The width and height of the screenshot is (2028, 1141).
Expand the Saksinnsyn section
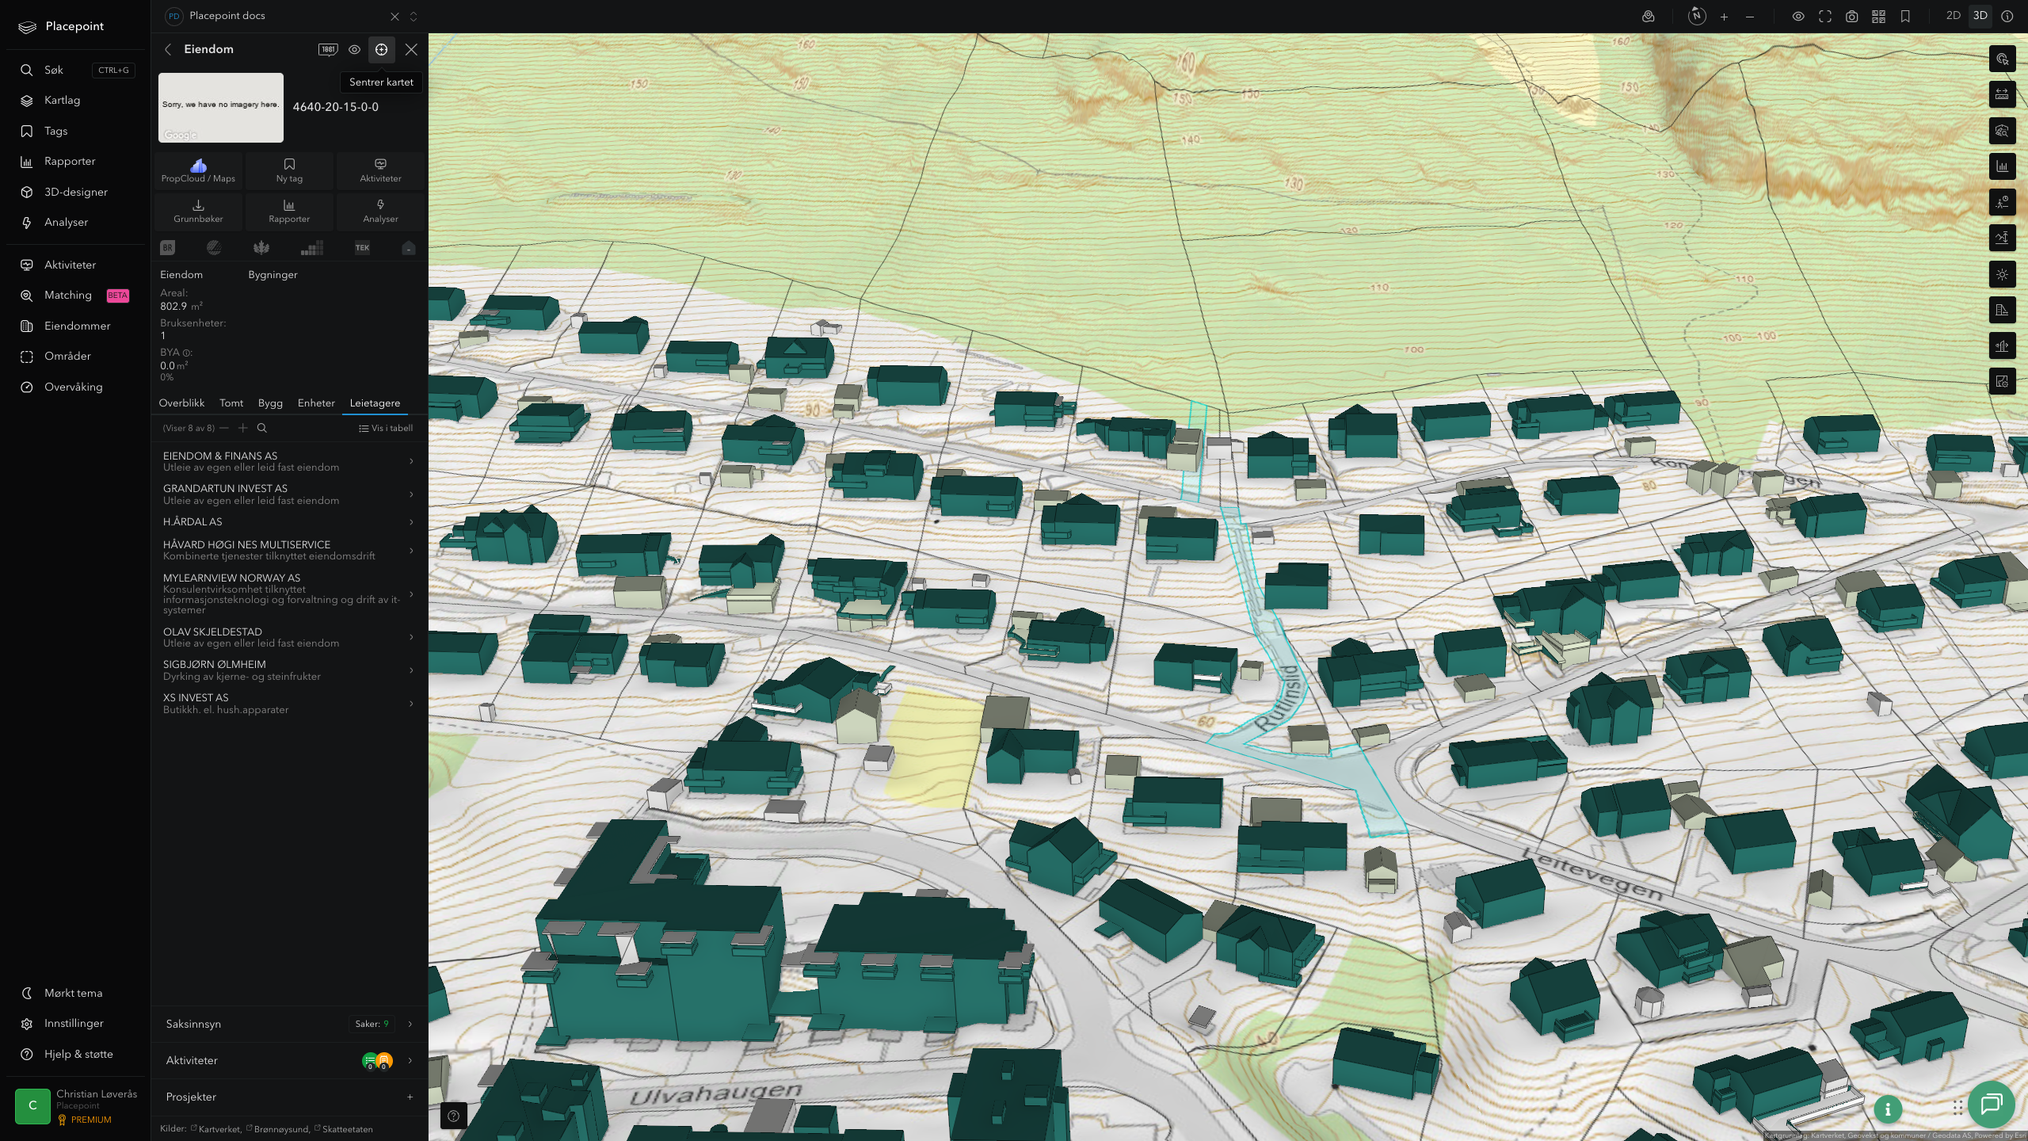pyautogui.click(x=289, y=1024)
